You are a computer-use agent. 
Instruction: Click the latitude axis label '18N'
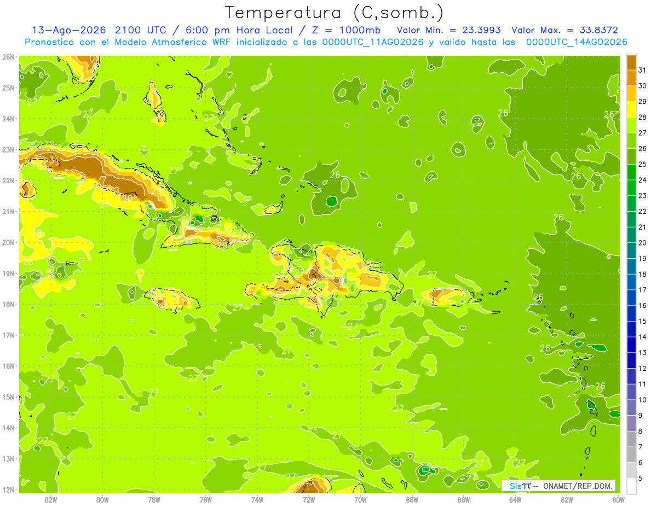(x=8, y=304)
